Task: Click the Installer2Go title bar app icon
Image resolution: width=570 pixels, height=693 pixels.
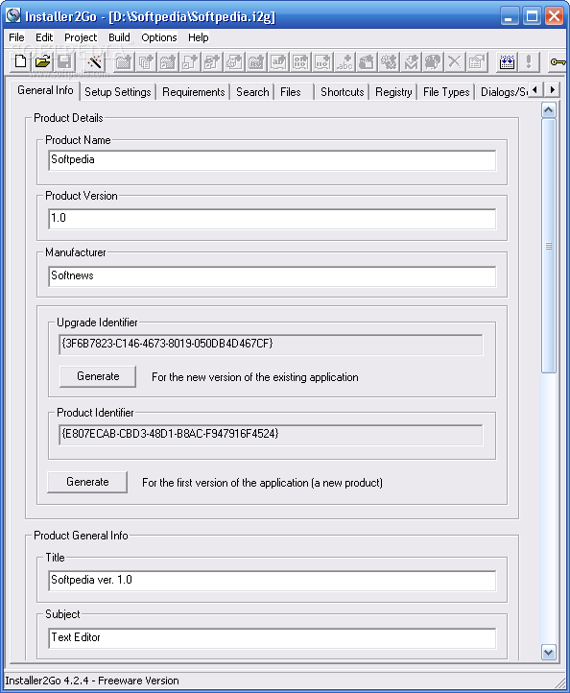Action: [13, 16]
